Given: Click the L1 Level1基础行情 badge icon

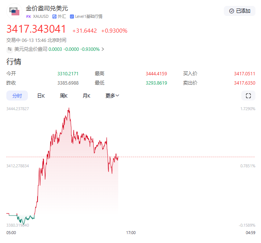Looking at the screenshot, I should pos(72,17).
